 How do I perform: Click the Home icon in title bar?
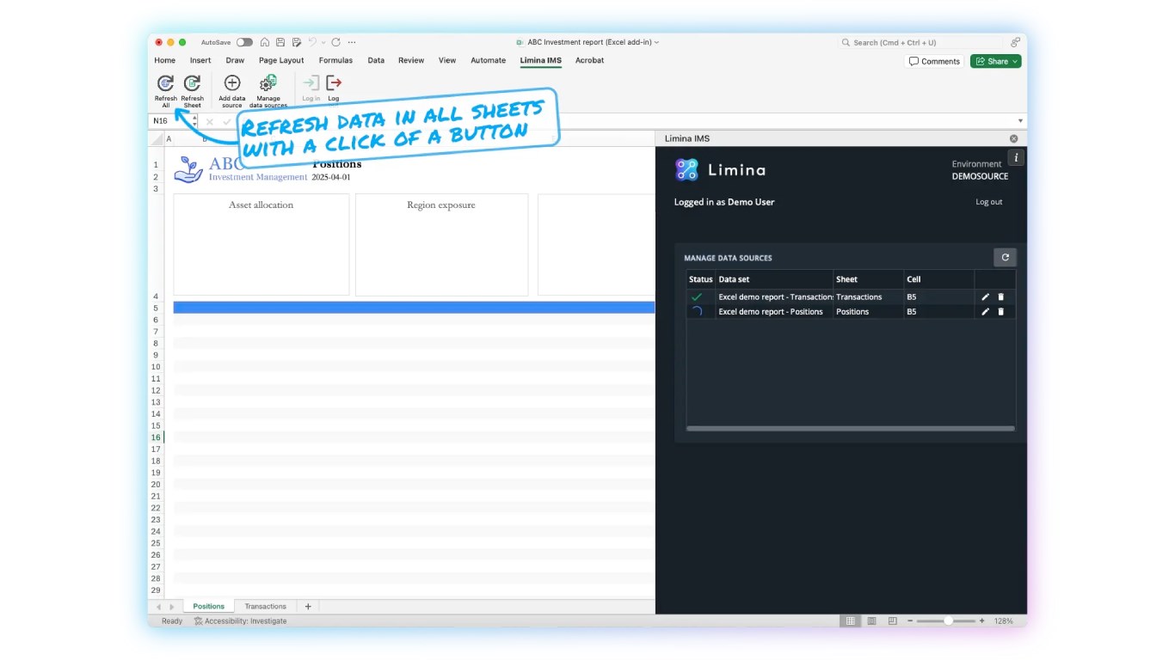click(265, 42)
